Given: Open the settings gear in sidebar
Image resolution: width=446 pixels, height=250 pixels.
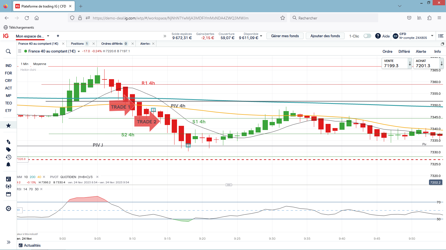Looking at the screenshot, I should (x=8, y=209).
